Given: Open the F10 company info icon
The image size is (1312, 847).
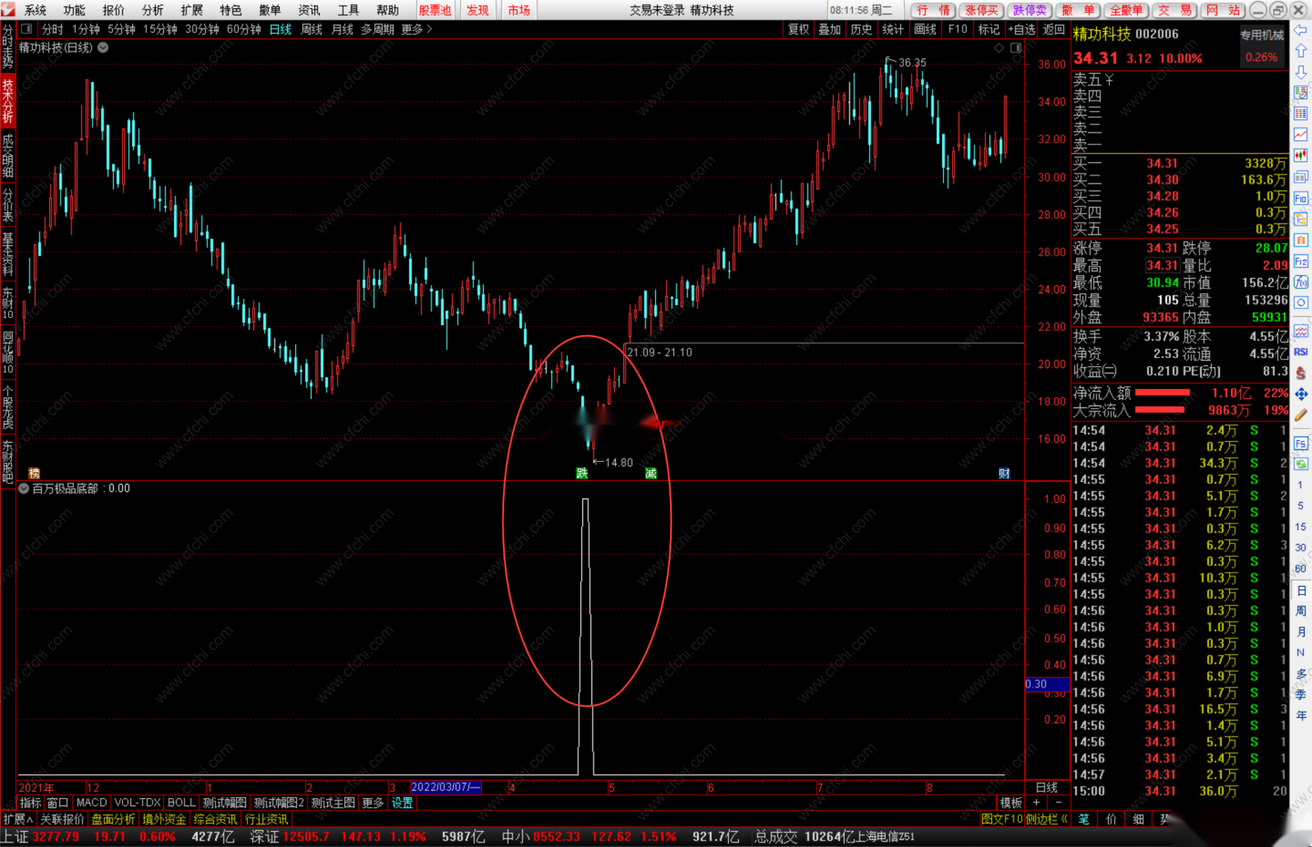Looking at the screenshot, I should (x=1300, y=198).
